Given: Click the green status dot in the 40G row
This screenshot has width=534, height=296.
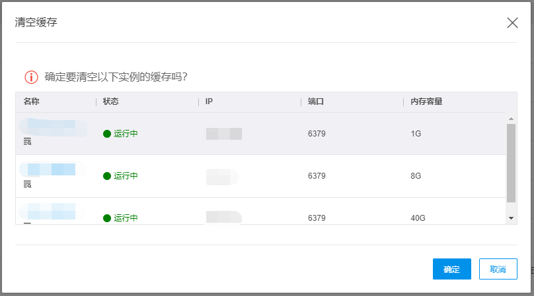Looking at the screenshot, I should click(x=107, y=218).
